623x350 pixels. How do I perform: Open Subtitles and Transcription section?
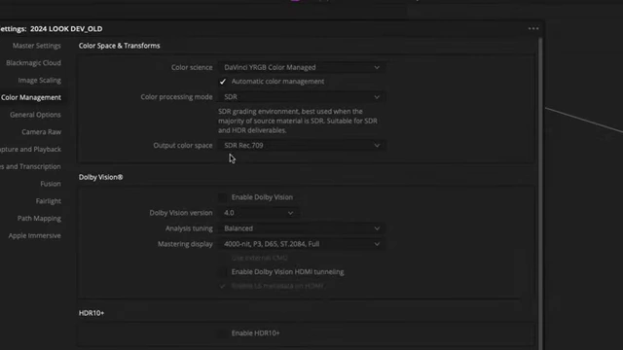30,166
